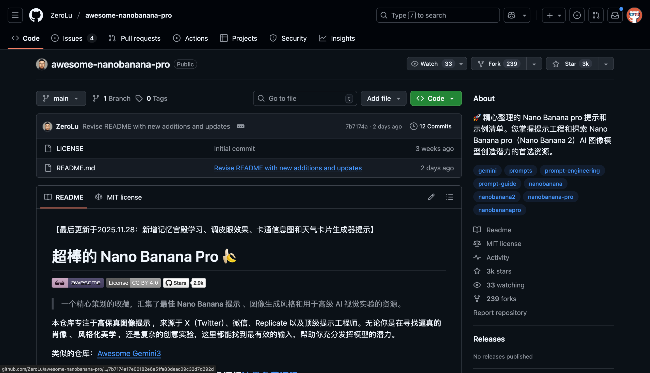Open the GitHub home page via octocat logo
This screenshot has height=373, width=650.
[x=36, y=15]
